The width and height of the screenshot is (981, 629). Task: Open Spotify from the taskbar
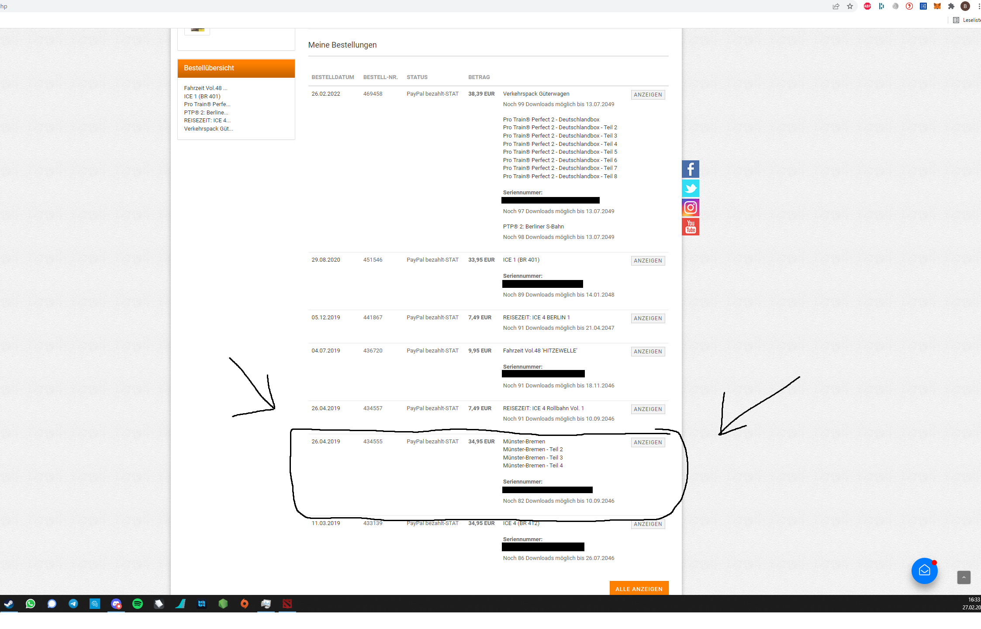point(138,604)
